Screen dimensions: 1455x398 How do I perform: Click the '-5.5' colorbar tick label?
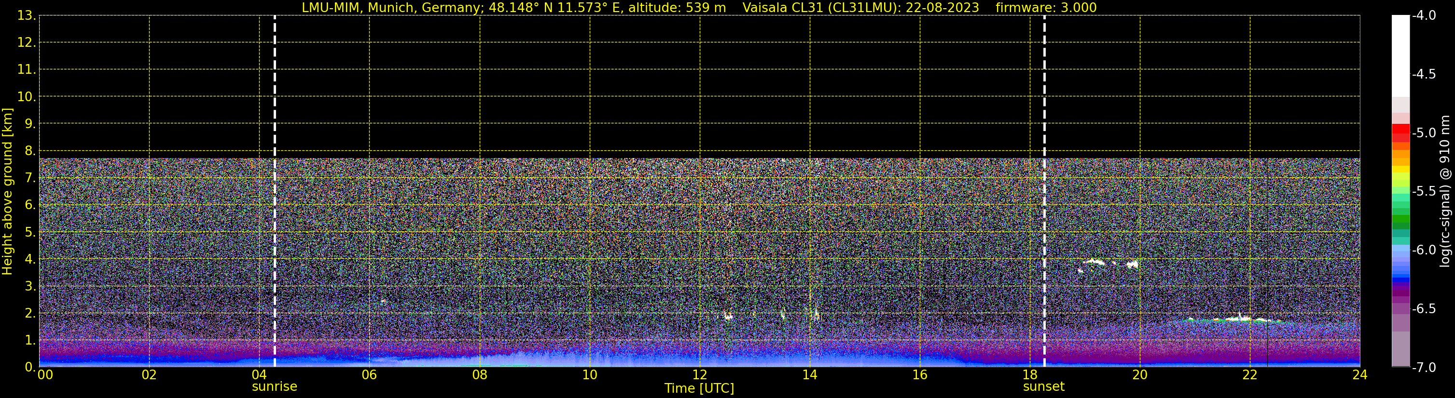point(1423,192)
